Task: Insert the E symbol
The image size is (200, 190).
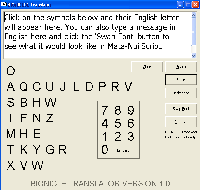Action: 37,134
